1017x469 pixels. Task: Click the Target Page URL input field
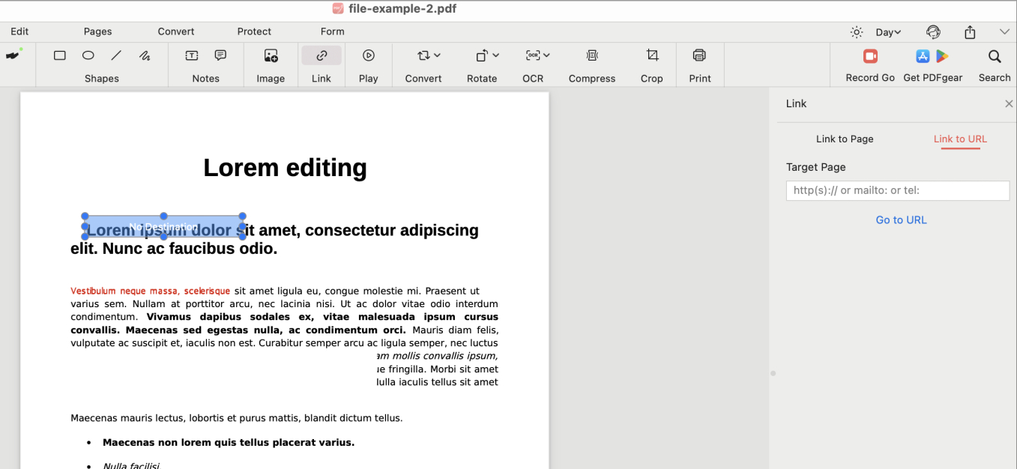coord(897,190)
